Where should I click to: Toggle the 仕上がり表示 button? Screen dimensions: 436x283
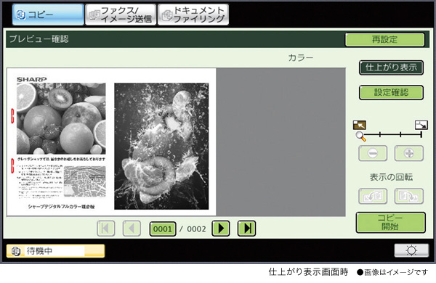coord(391,67)
